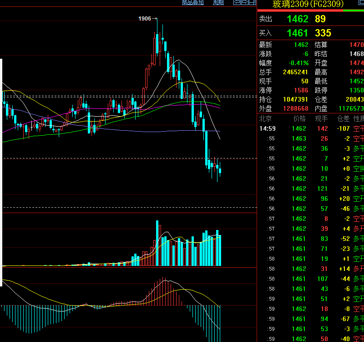Click the layout panel icon beside arrows

coord(253,2)
